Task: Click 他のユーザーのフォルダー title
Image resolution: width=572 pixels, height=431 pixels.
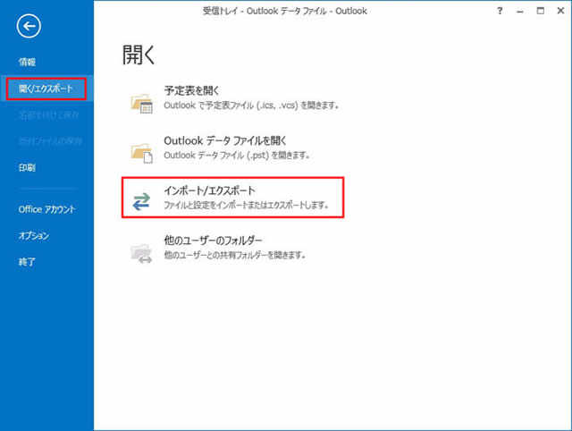Action: [x=213, y=241]
